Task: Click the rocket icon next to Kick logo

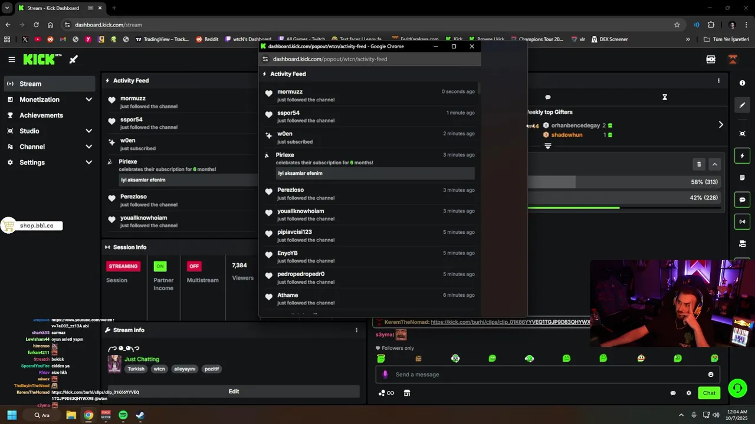Action: click(x=74, y=59)
